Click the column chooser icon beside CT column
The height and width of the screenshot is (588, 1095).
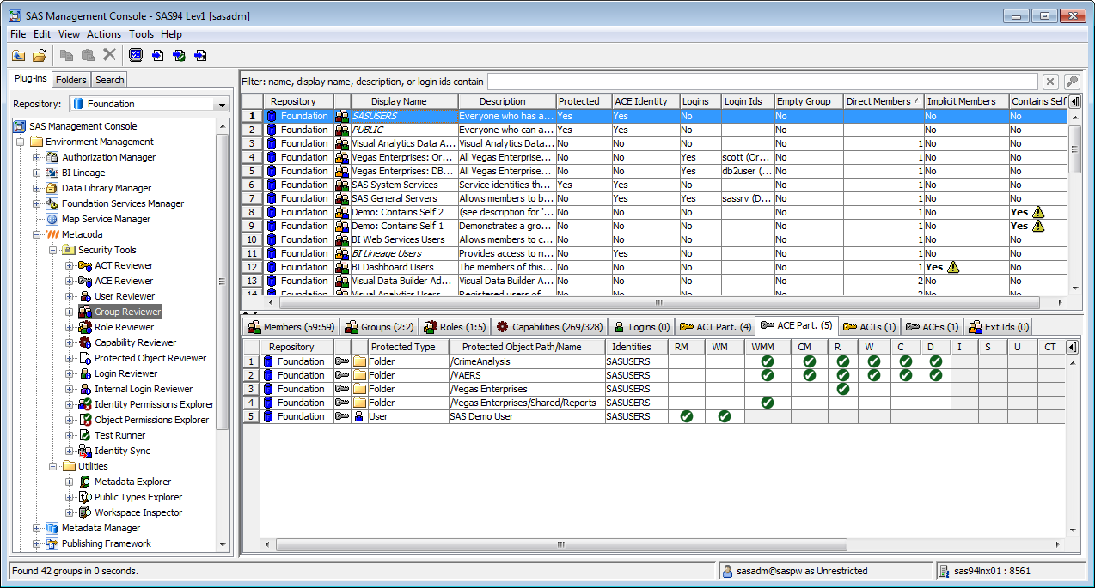click(1073, 347)
